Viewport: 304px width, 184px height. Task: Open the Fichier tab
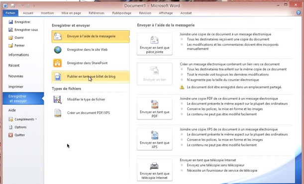pos(10,13)
